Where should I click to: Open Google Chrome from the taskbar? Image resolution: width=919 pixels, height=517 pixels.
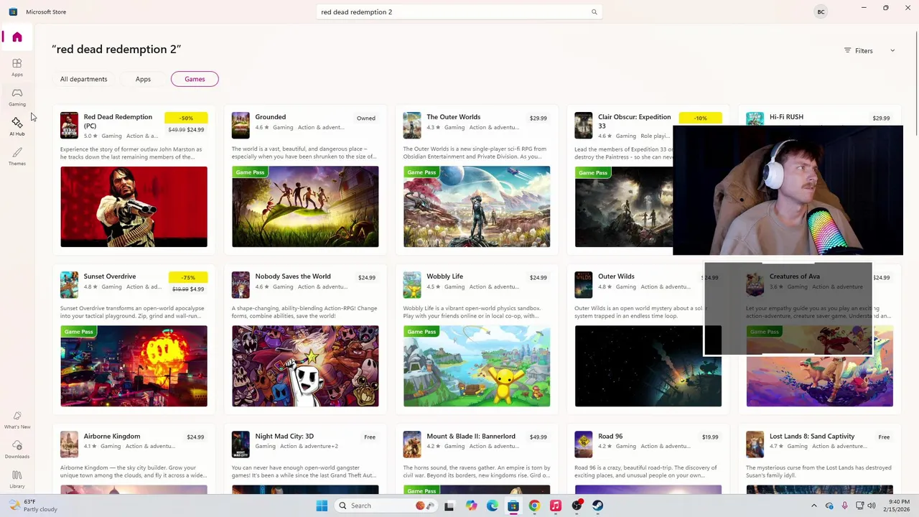[534, 506]
